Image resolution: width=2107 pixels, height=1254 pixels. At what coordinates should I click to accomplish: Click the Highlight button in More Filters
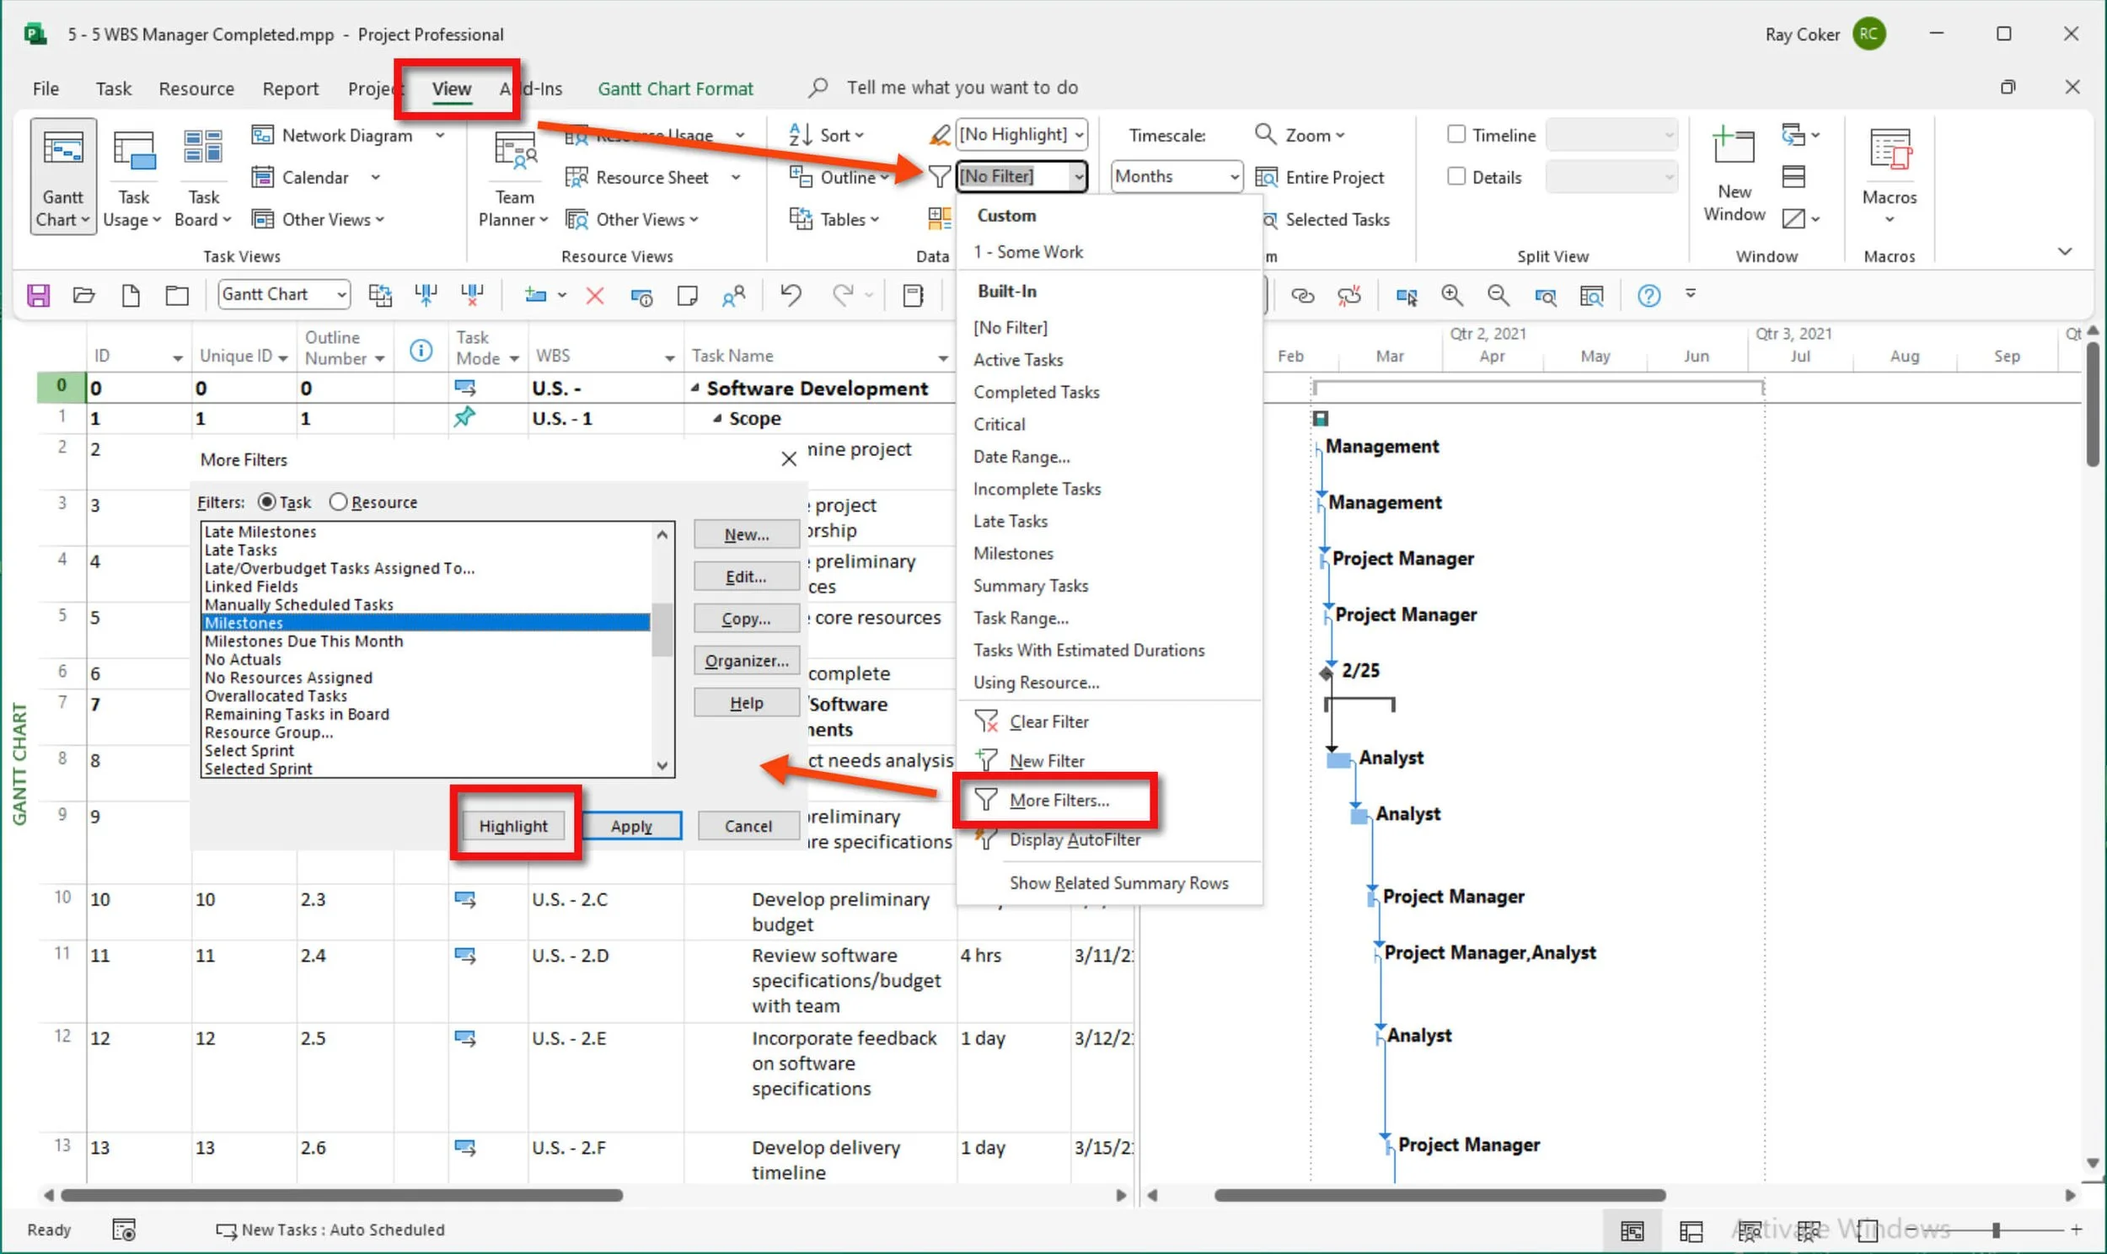point(512,827)
